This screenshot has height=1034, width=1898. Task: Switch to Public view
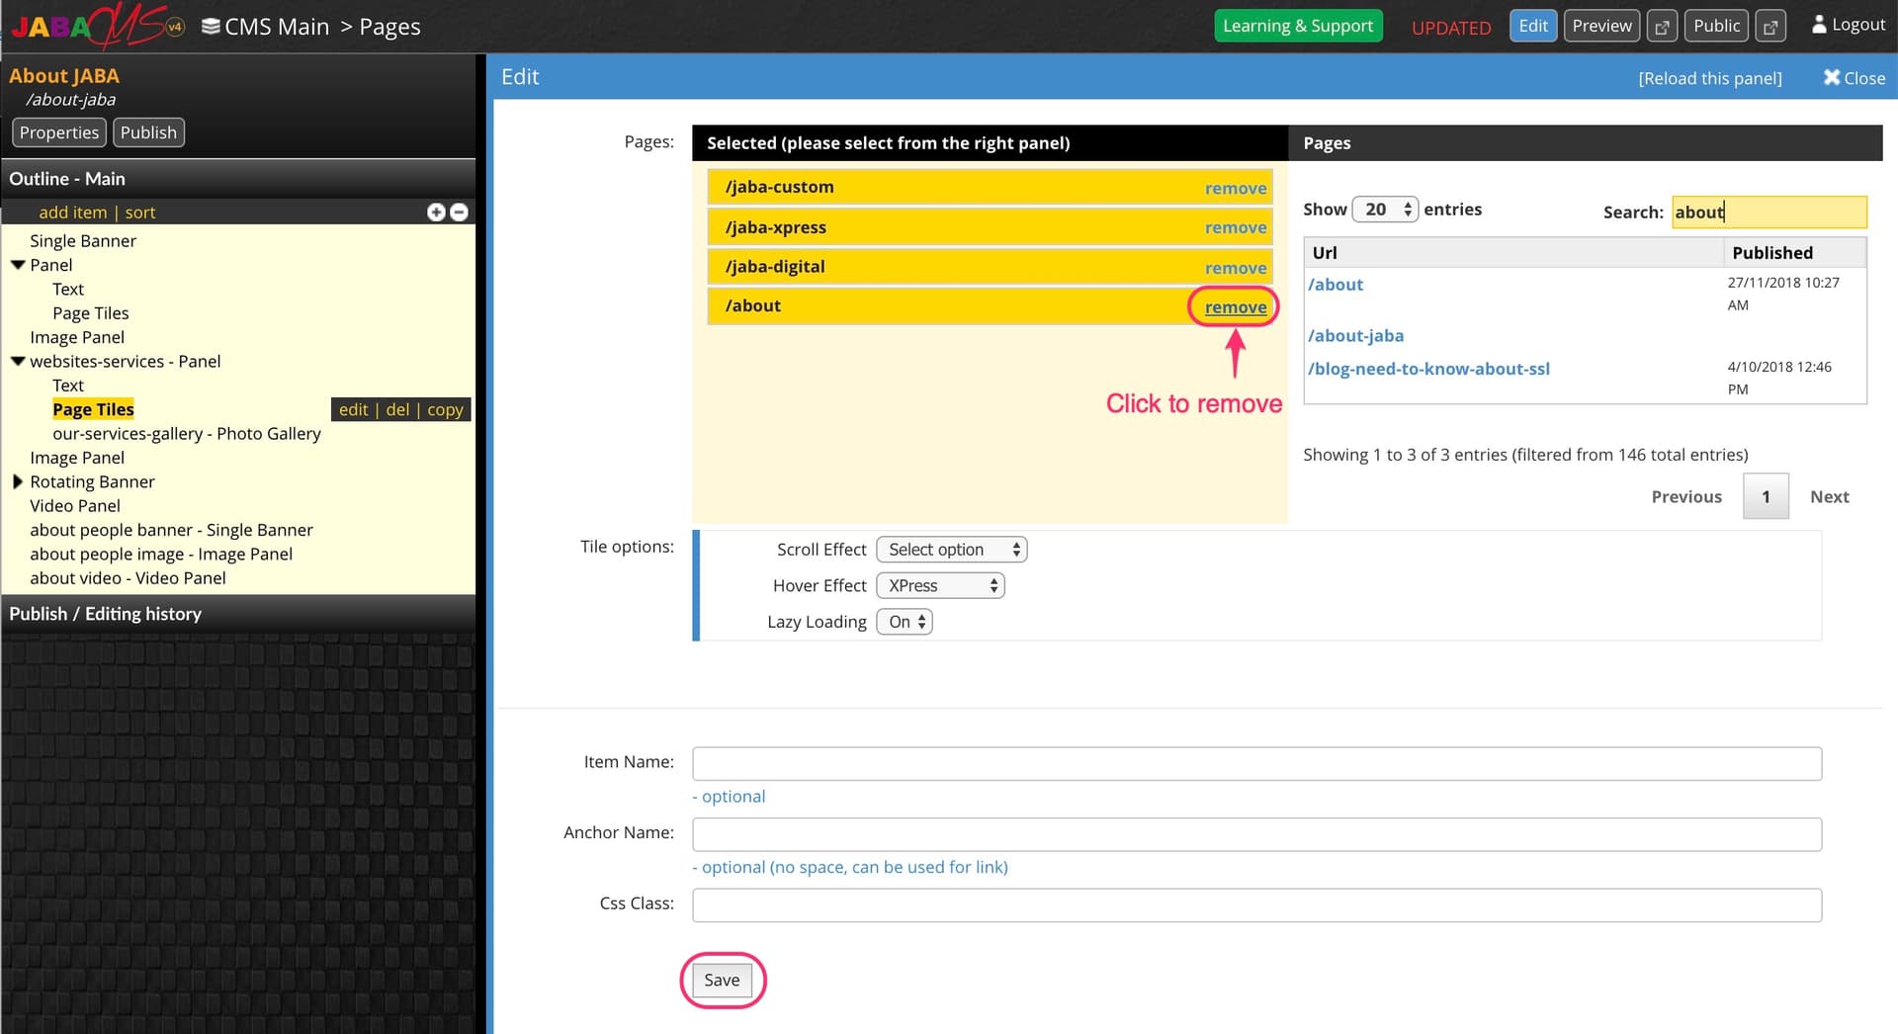click(x=1716, y=26)
